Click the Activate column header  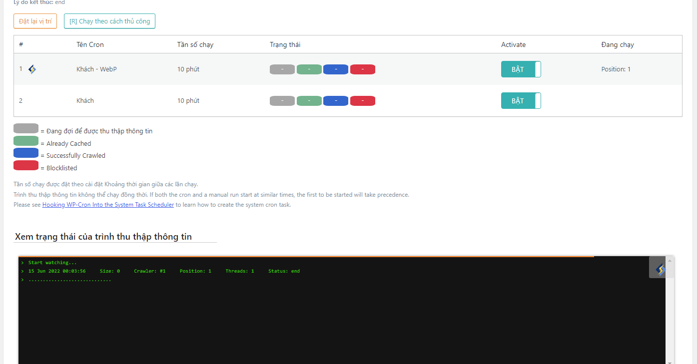click(513, 44)
